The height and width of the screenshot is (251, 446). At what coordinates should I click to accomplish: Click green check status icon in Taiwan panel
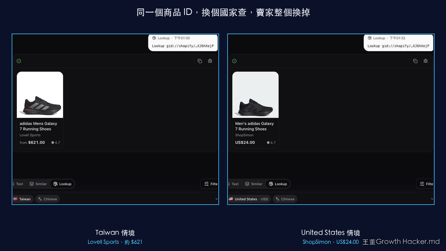(19, 61)
